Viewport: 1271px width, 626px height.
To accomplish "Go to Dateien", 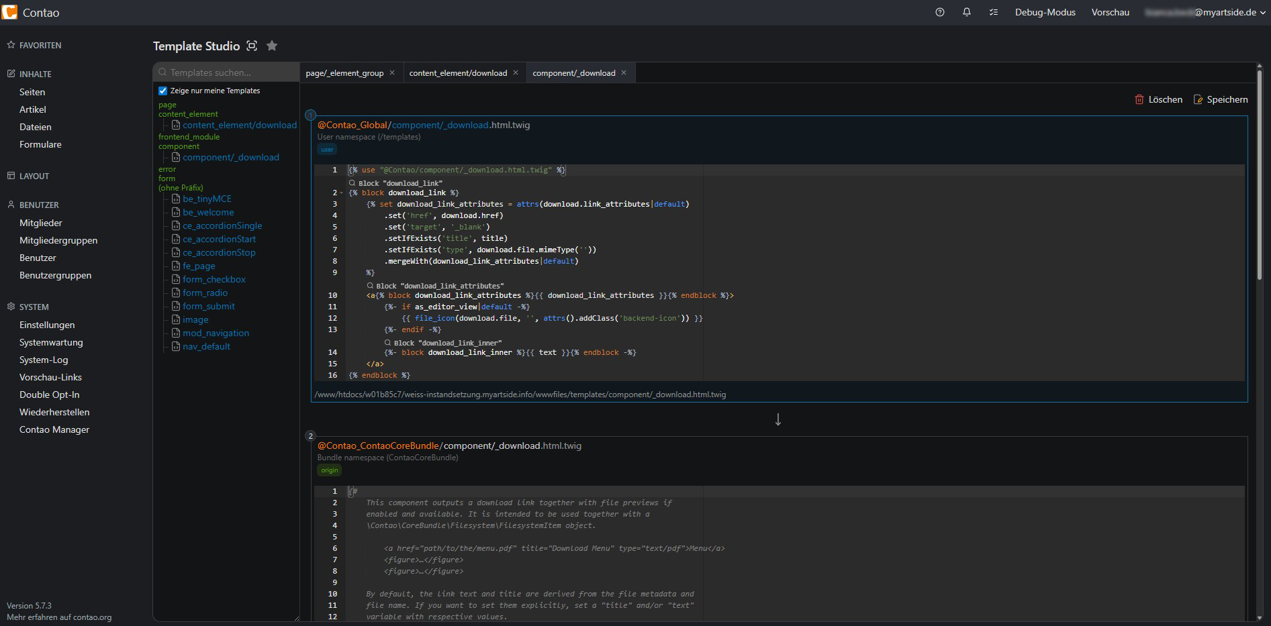I will (x=36, y=127).
